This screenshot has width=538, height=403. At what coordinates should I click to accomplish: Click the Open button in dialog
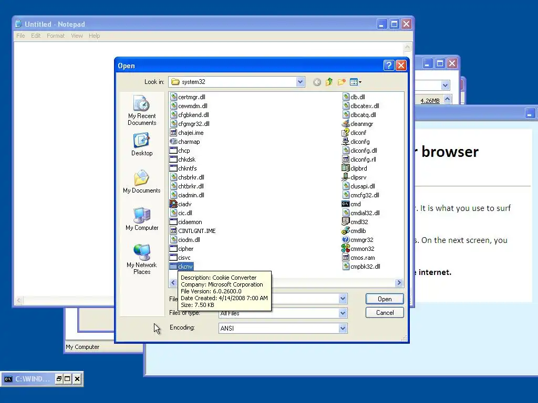[385, 299]
